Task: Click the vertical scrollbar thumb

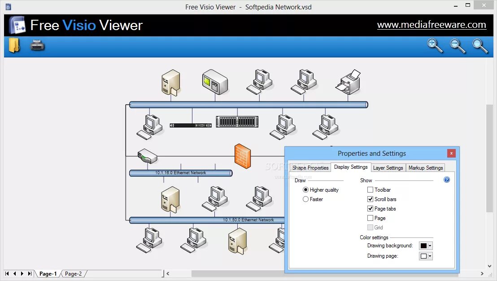Action: click(490, 158)
